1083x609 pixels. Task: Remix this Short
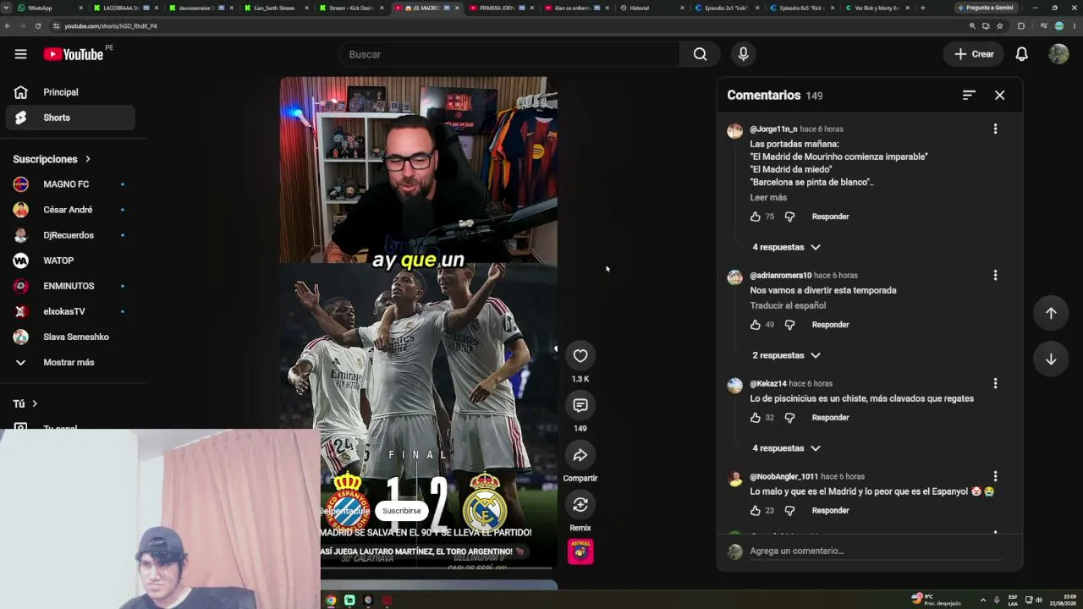coord(580,505)
